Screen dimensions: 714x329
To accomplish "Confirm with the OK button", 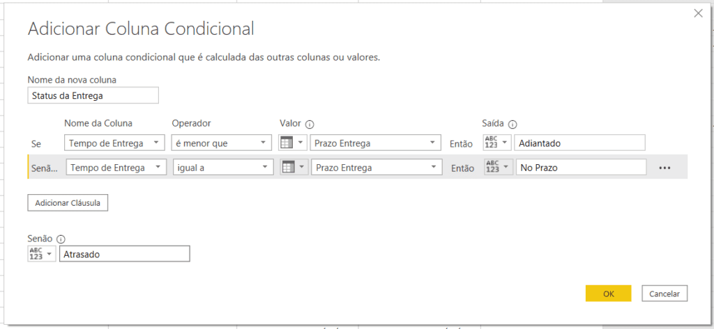I will coord(608,294).
